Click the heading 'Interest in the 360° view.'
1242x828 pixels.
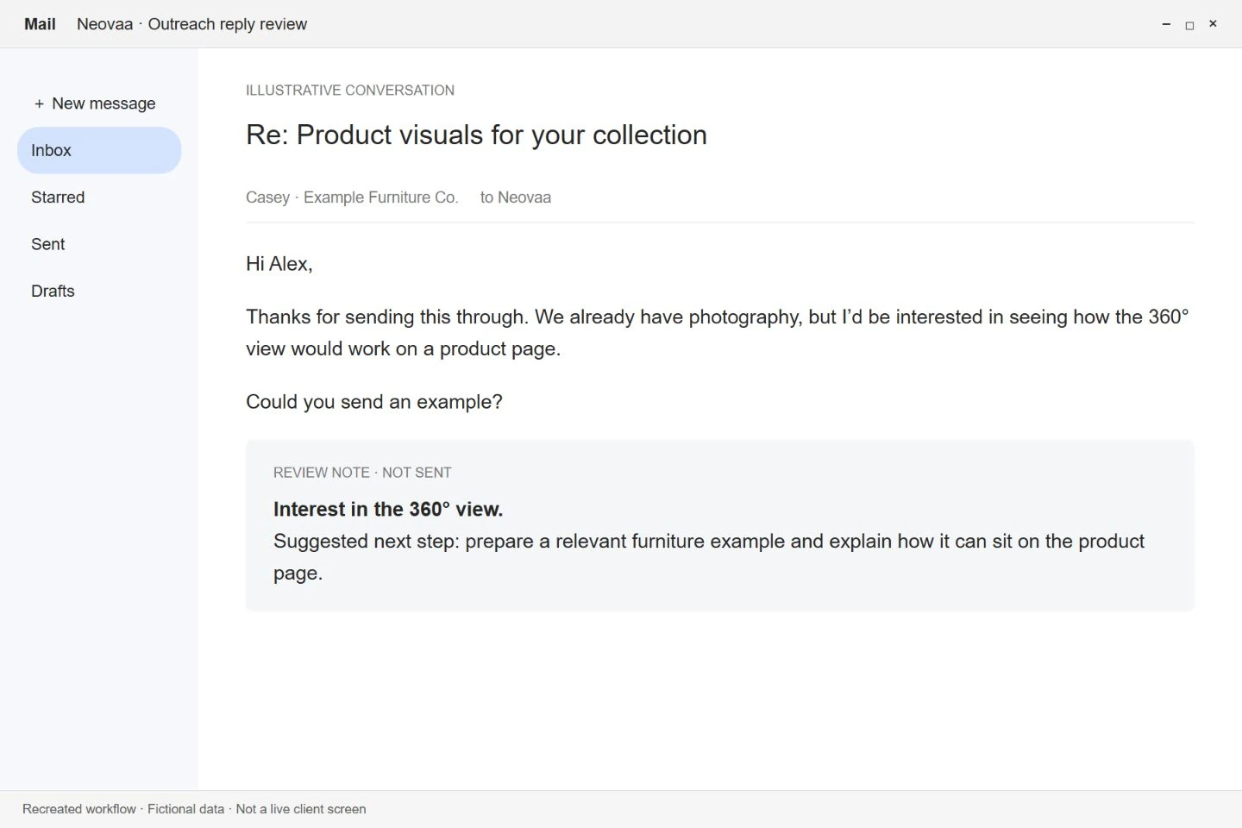click(x=388, y=509)
